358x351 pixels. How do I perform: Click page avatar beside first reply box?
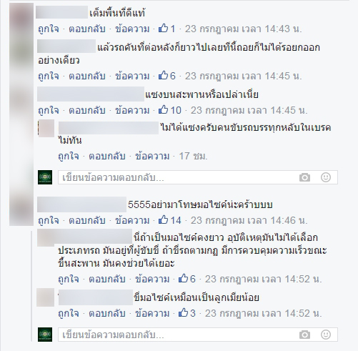45,177
